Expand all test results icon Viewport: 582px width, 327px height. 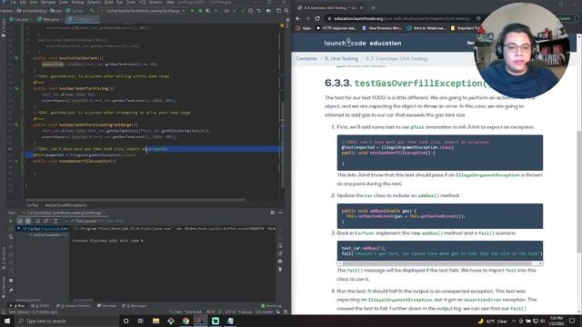coord(55,221)
